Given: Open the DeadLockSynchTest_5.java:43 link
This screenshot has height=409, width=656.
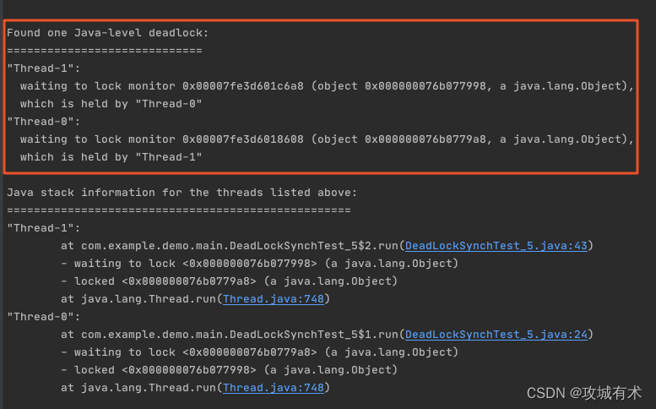Looking at the screenshot, I should coord(496,246).
